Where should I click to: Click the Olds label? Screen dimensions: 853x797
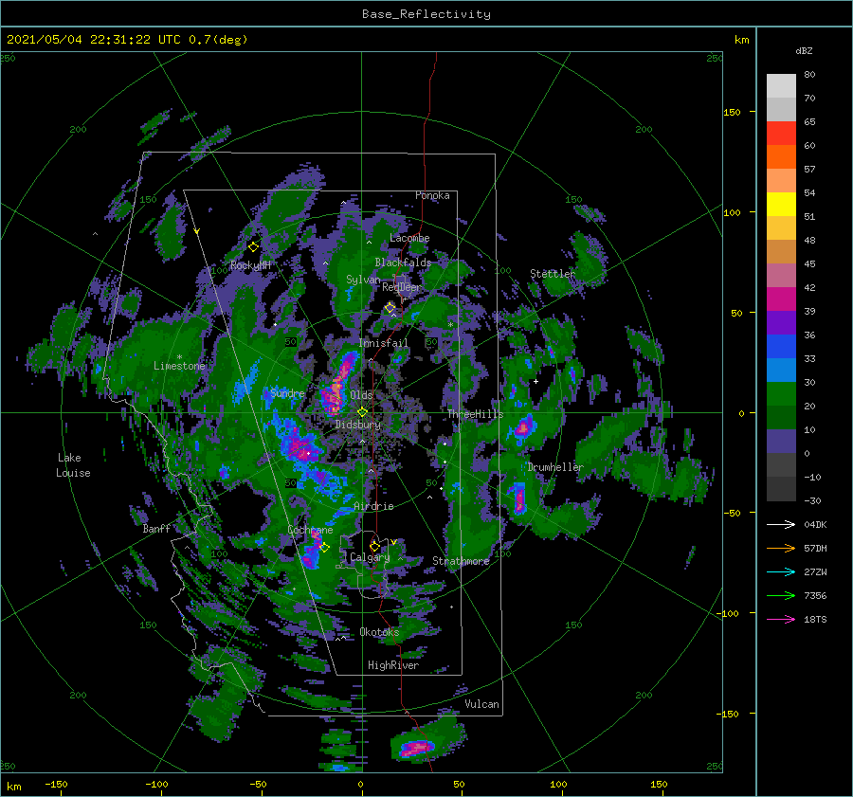361,395
